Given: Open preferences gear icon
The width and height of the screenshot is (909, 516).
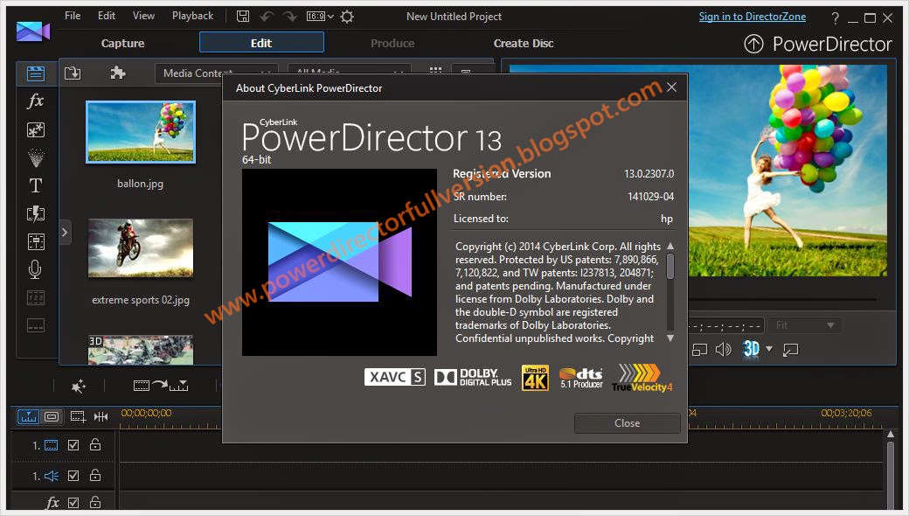Looking at the screenshot, I should [347, 17].
